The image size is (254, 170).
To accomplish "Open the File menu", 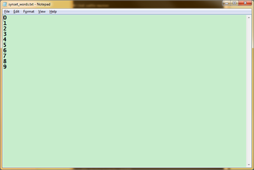I will point(7,11).
